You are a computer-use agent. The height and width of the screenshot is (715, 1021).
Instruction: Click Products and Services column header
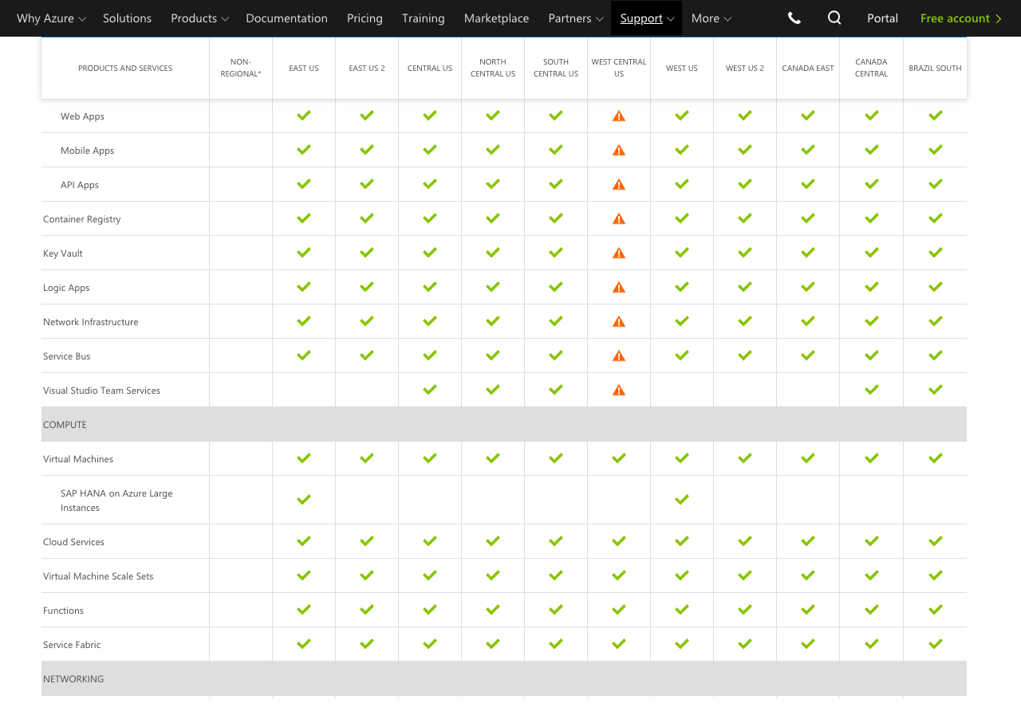125,69
